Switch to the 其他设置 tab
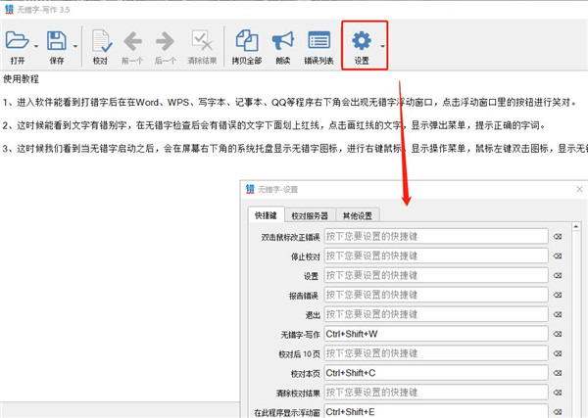The width and height of the screenshot is (588, 418). [357, 215]
